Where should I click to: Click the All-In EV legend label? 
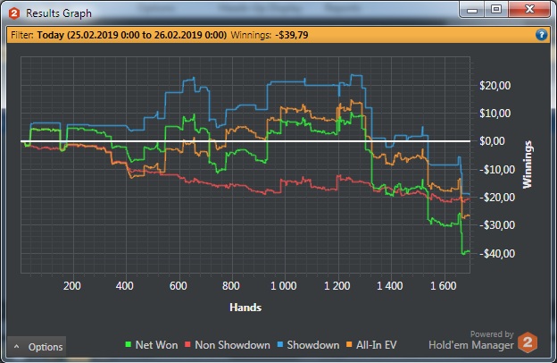[376, 345]
